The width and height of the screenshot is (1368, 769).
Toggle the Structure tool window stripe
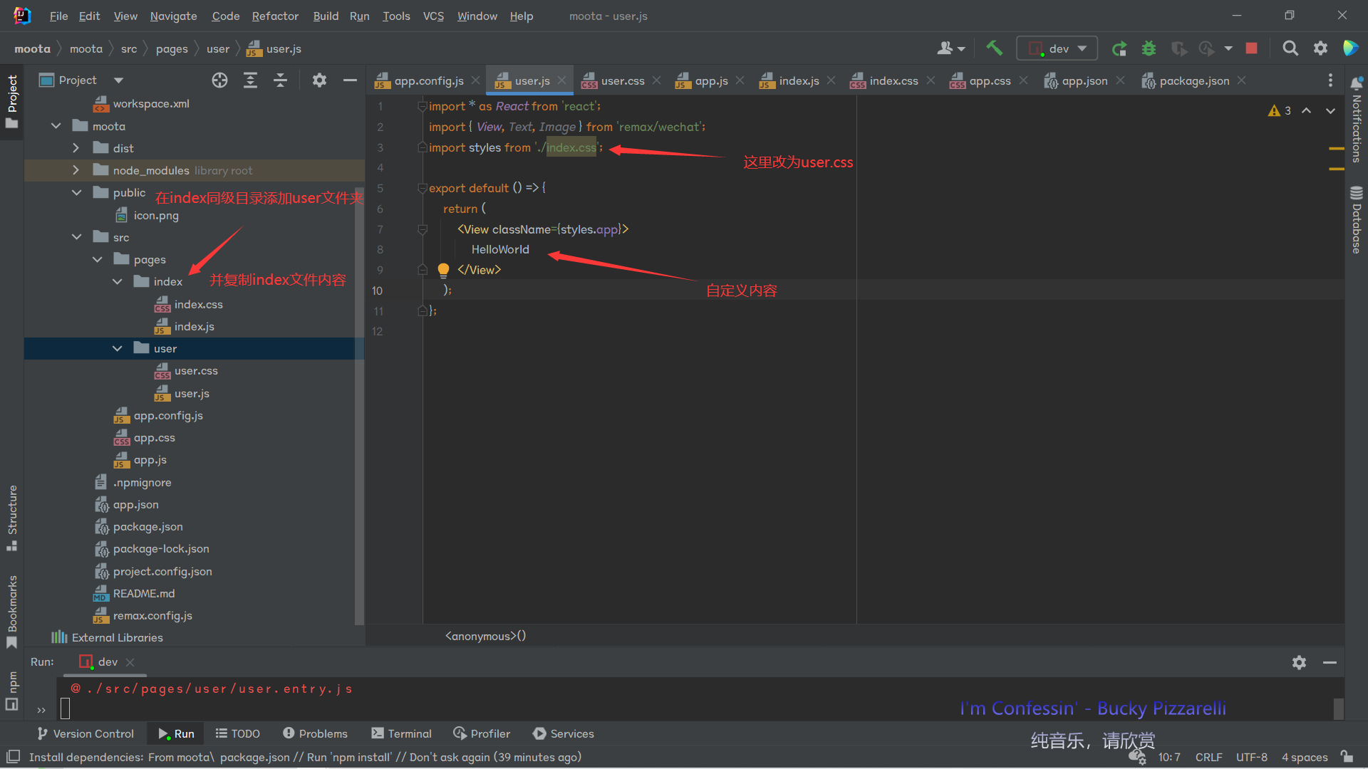click(x=12, y=517)
